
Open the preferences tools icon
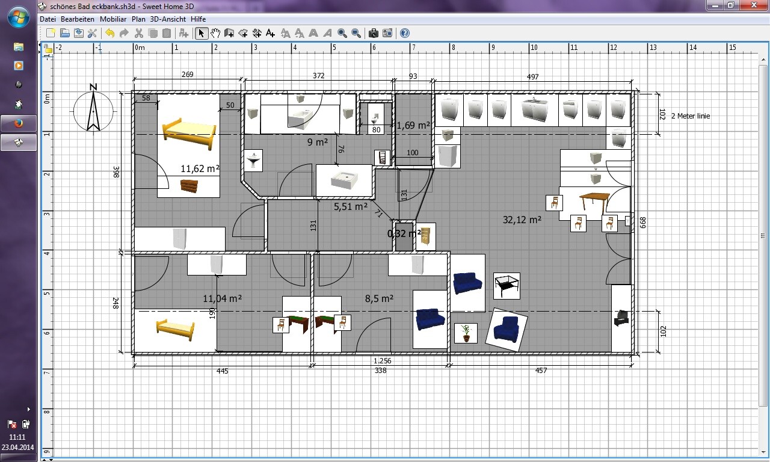[x=93, y=33]
